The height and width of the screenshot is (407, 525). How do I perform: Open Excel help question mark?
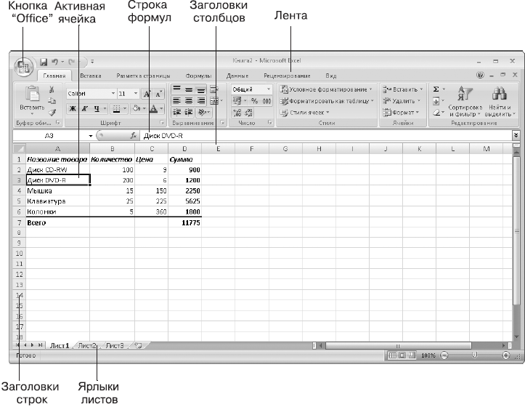click(x=480, y=75)
